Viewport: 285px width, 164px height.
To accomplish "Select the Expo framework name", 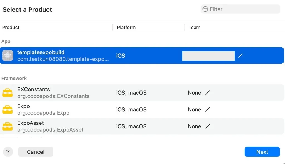I will coord(23,106).
